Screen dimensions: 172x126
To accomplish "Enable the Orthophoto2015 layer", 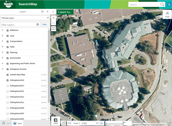I will coord(7,91).
